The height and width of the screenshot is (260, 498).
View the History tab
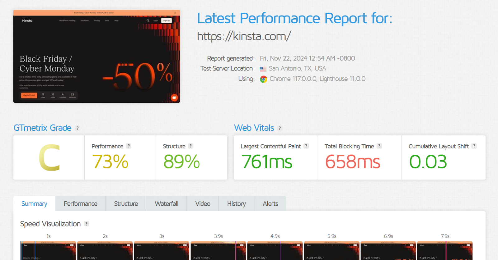coord(237,204)
